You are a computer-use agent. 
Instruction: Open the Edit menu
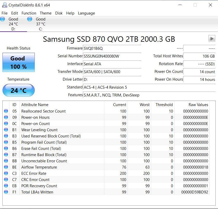(15, 13)
